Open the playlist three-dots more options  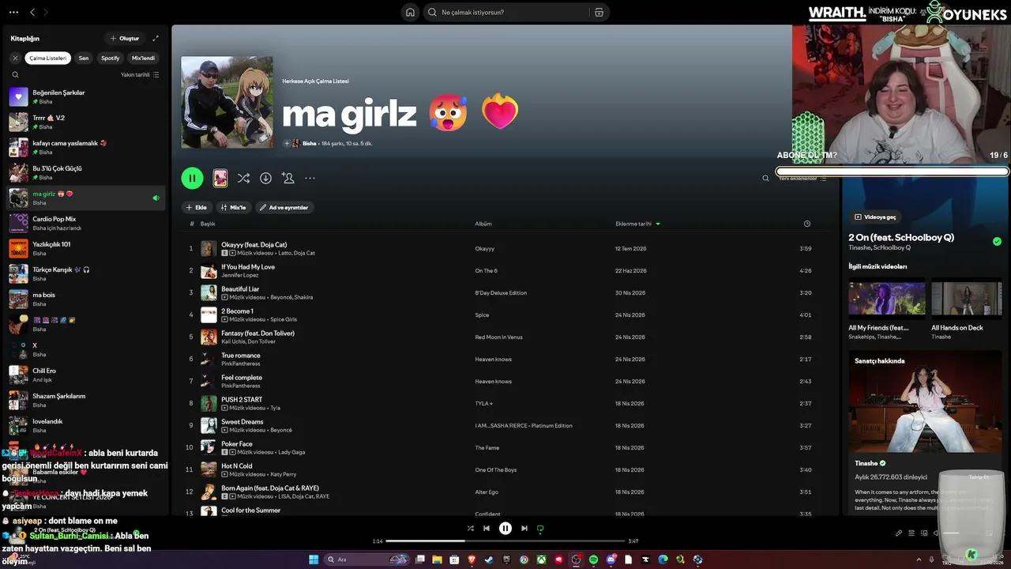coord(310,178)
